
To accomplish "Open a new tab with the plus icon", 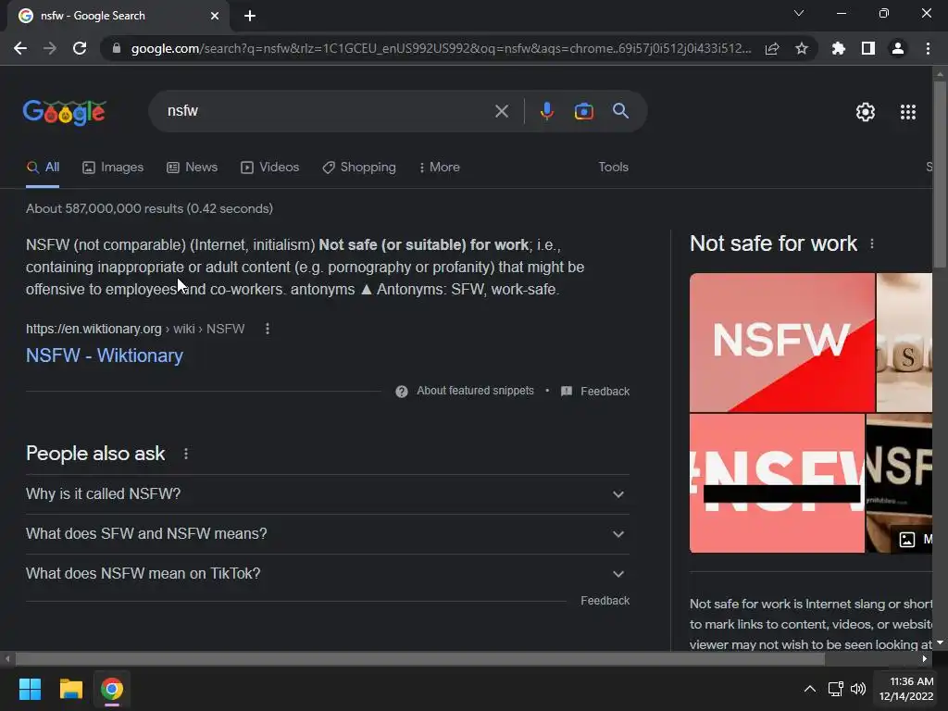I will point(250,16).
